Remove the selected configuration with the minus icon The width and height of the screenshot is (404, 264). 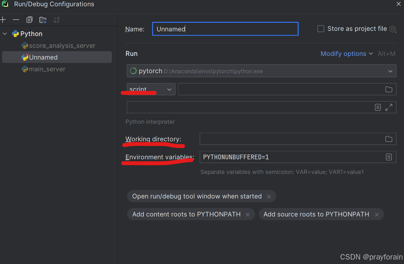[16, 20]
